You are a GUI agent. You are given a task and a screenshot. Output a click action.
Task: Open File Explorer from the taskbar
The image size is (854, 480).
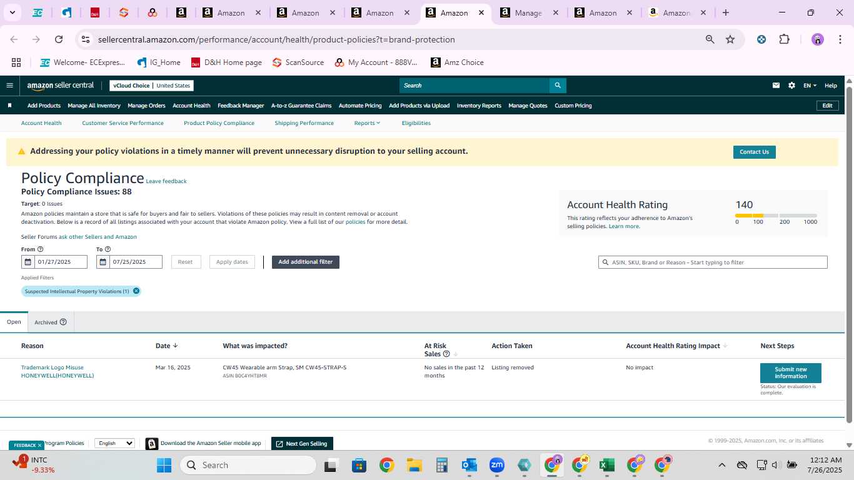point(414,465)
